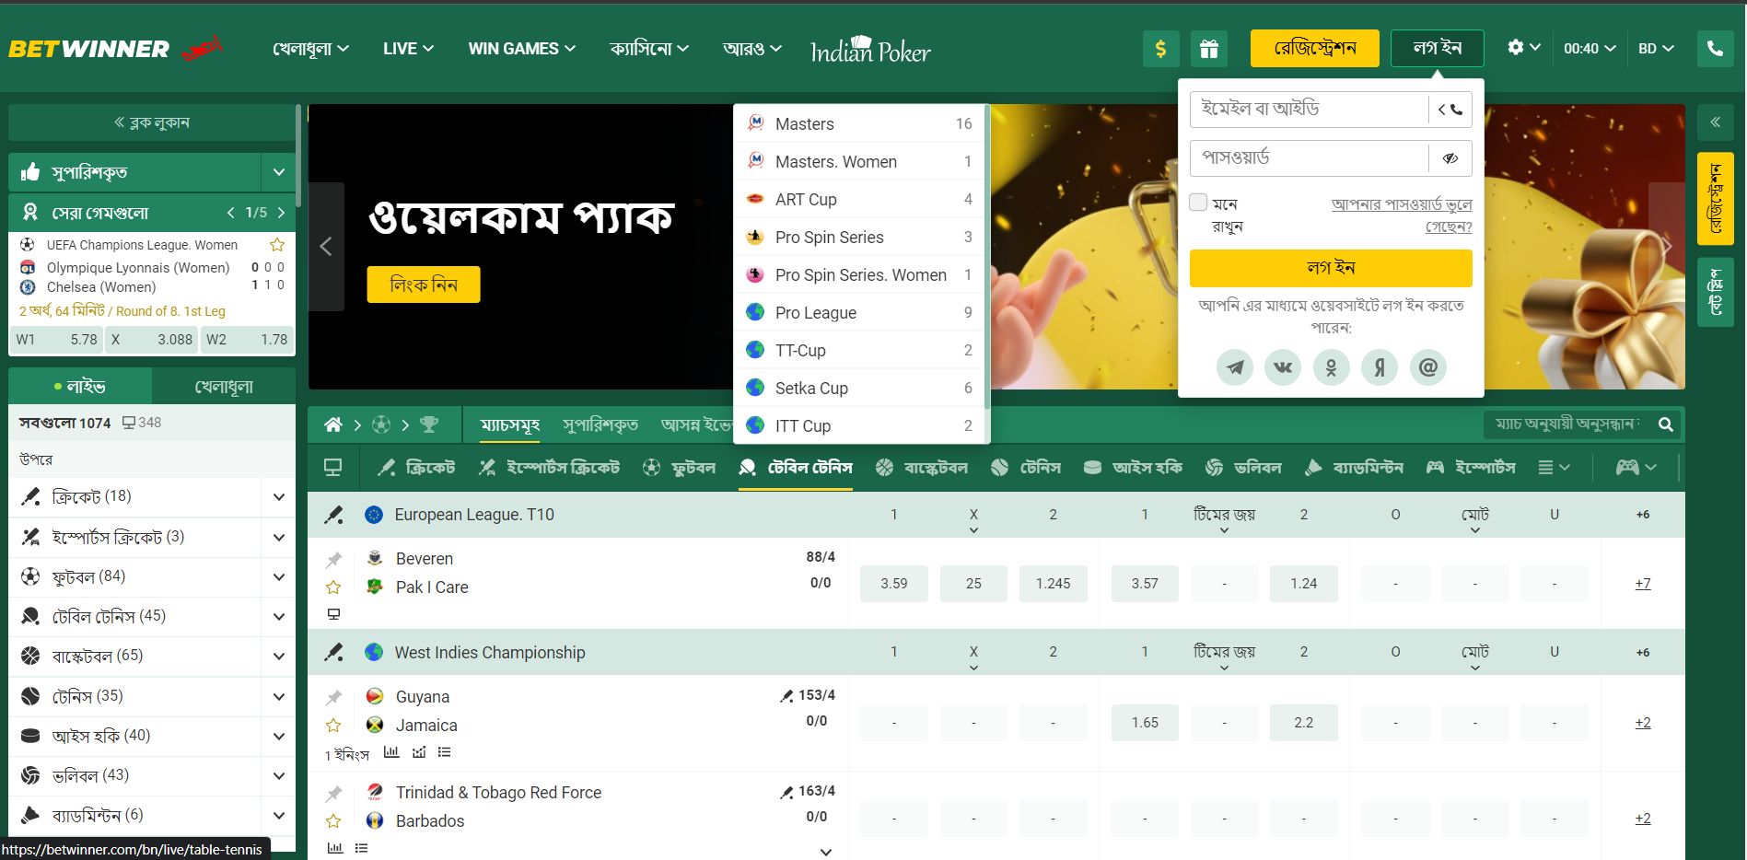This screenshot has width=1747, height=860.
Task: Click the search magnifier icon
Action: (x=1665, y=424)
